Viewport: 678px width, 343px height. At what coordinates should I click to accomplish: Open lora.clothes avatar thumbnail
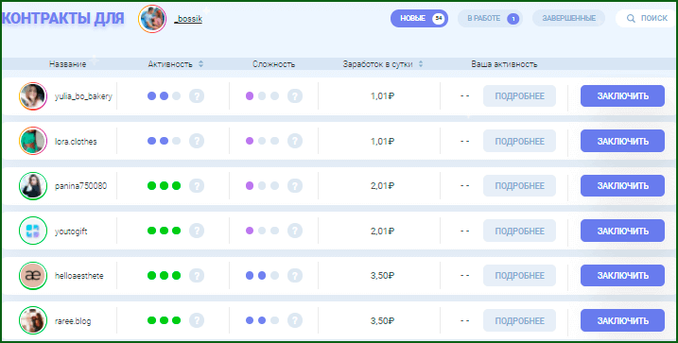click(x=33, y=141)
